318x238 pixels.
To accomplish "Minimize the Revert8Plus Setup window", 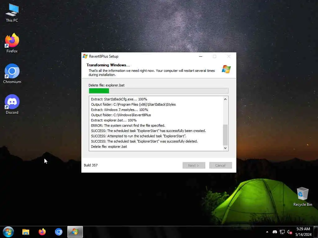I will [201, 56].
